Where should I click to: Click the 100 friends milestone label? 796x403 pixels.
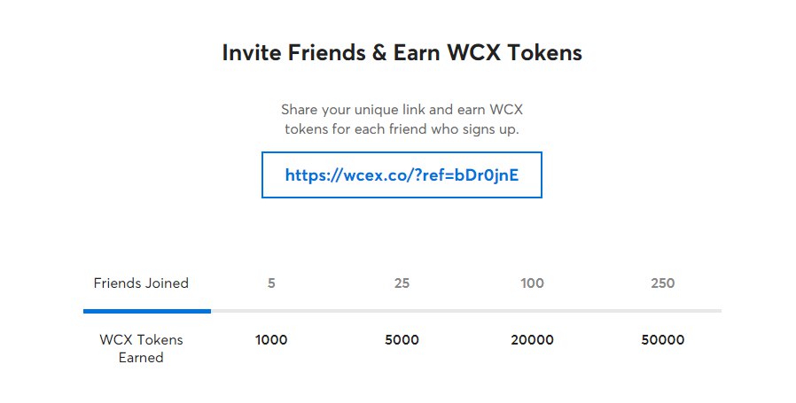[x=532, y=283]
